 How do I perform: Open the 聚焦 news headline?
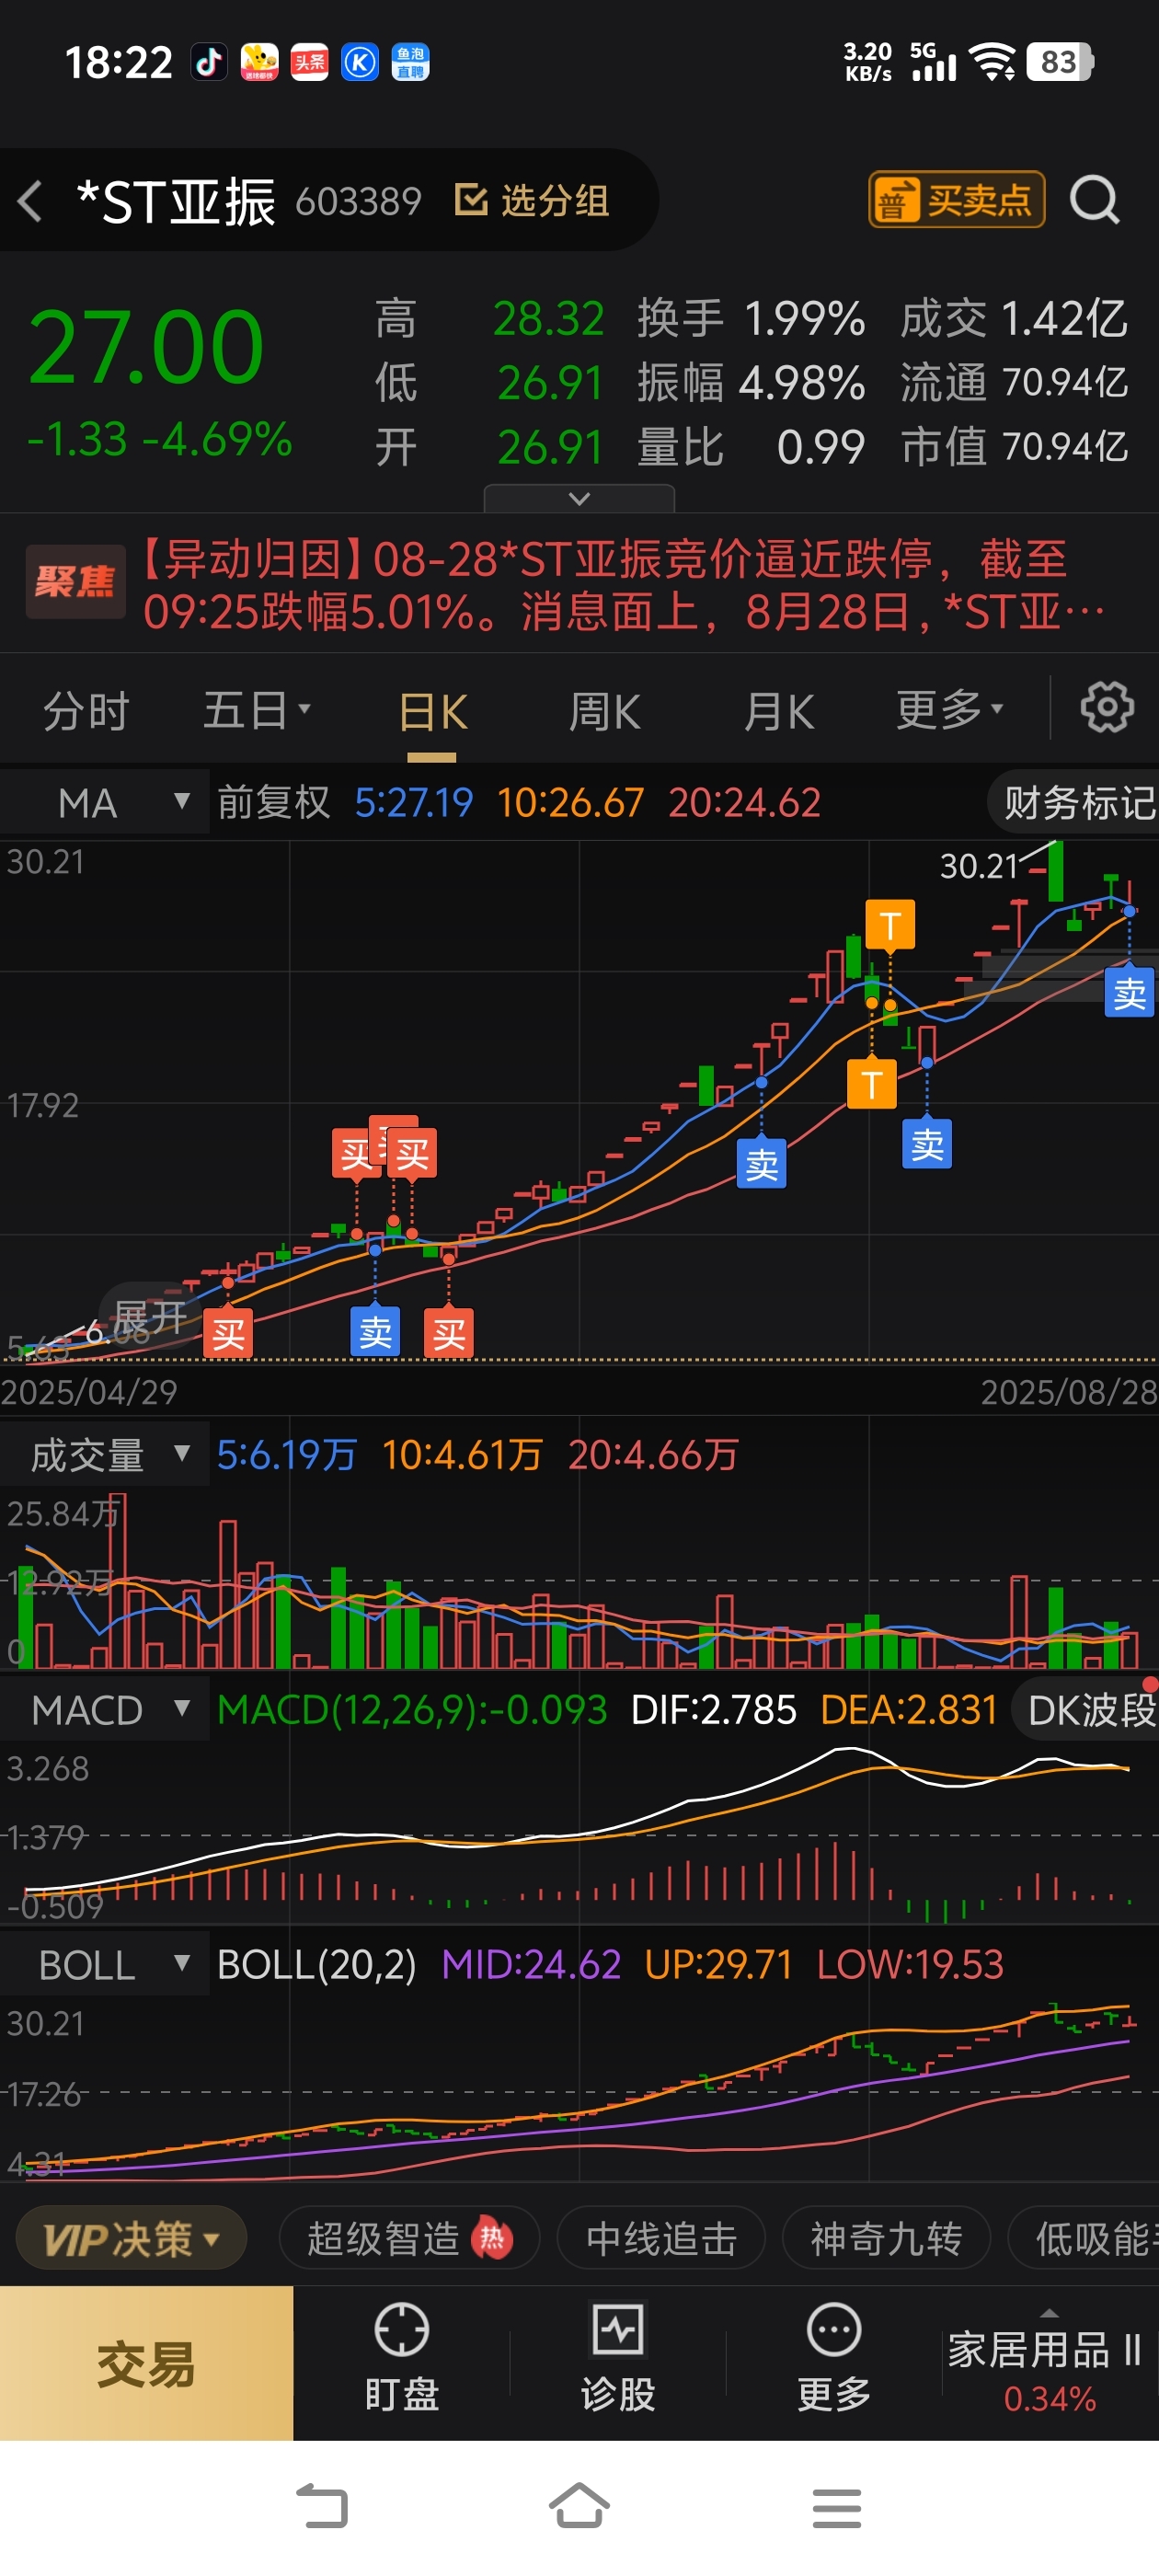[579, 584]
